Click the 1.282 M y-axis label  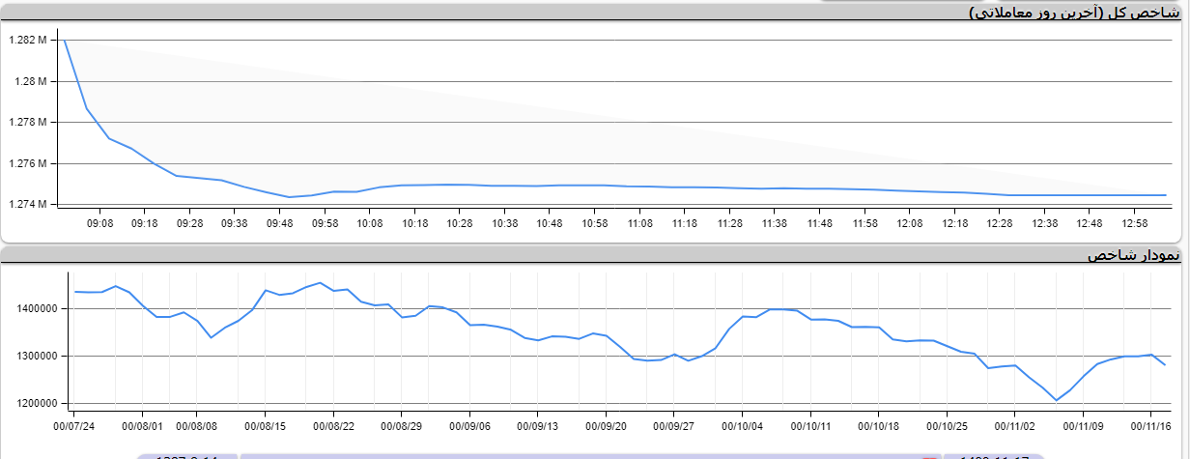27,41
